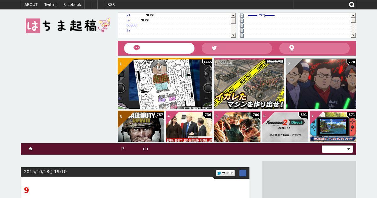Open the Facebook link in top bar
Image resolution: width=377 pixels, height=198 pixels.
point(72,5)
